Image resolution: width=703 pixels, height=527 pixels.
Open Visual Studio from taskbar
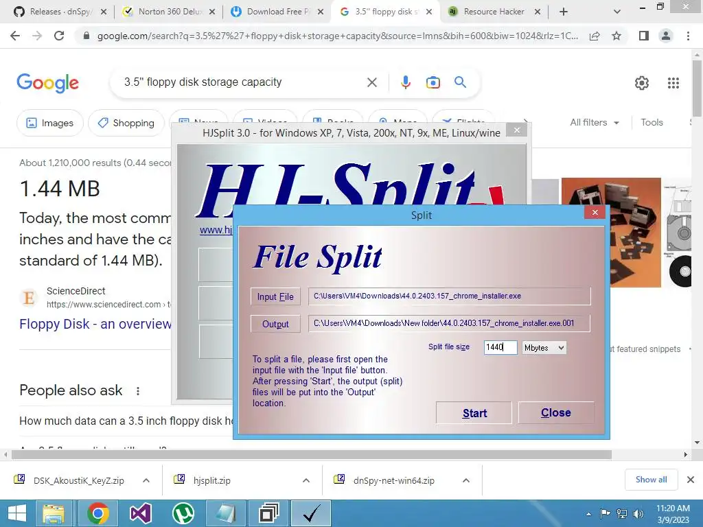[141, 513]
